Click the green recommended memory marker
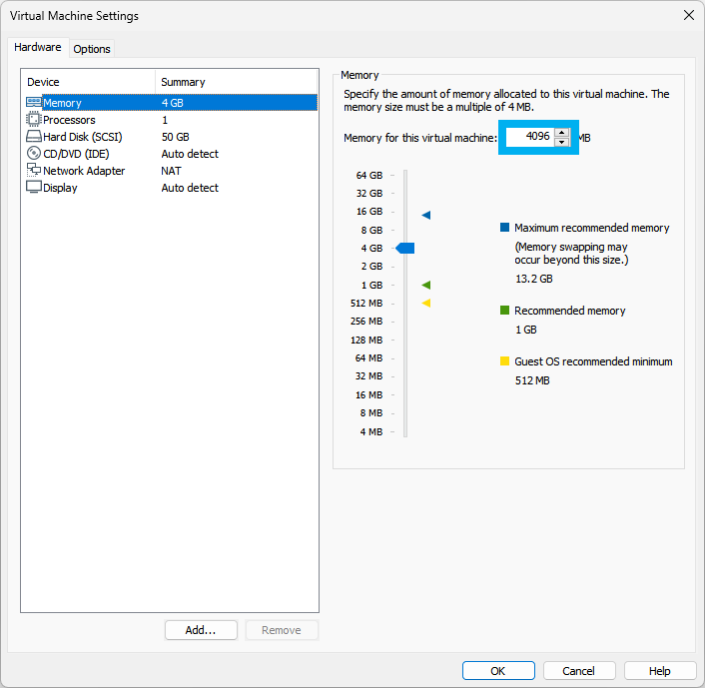The width and height of the screenshot is (705, 688). coord(426,285)
